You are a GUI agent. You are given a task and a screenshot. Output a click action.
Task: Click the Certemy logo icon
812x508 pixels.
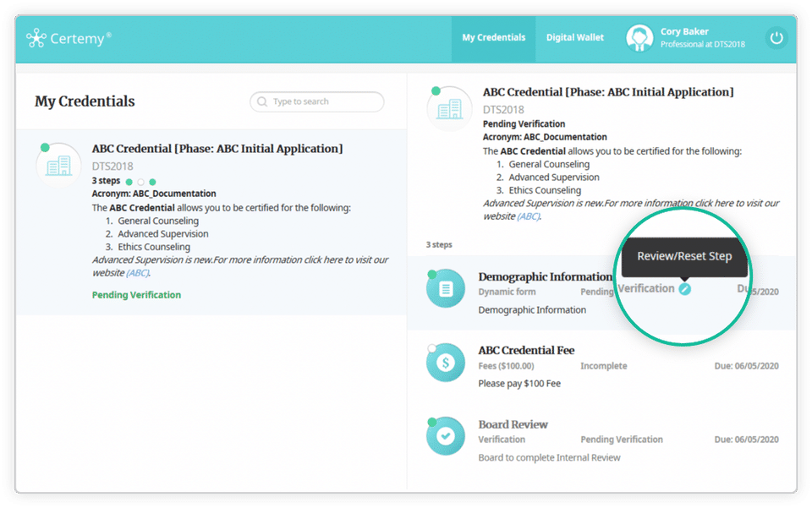click(x=36, y=38)
